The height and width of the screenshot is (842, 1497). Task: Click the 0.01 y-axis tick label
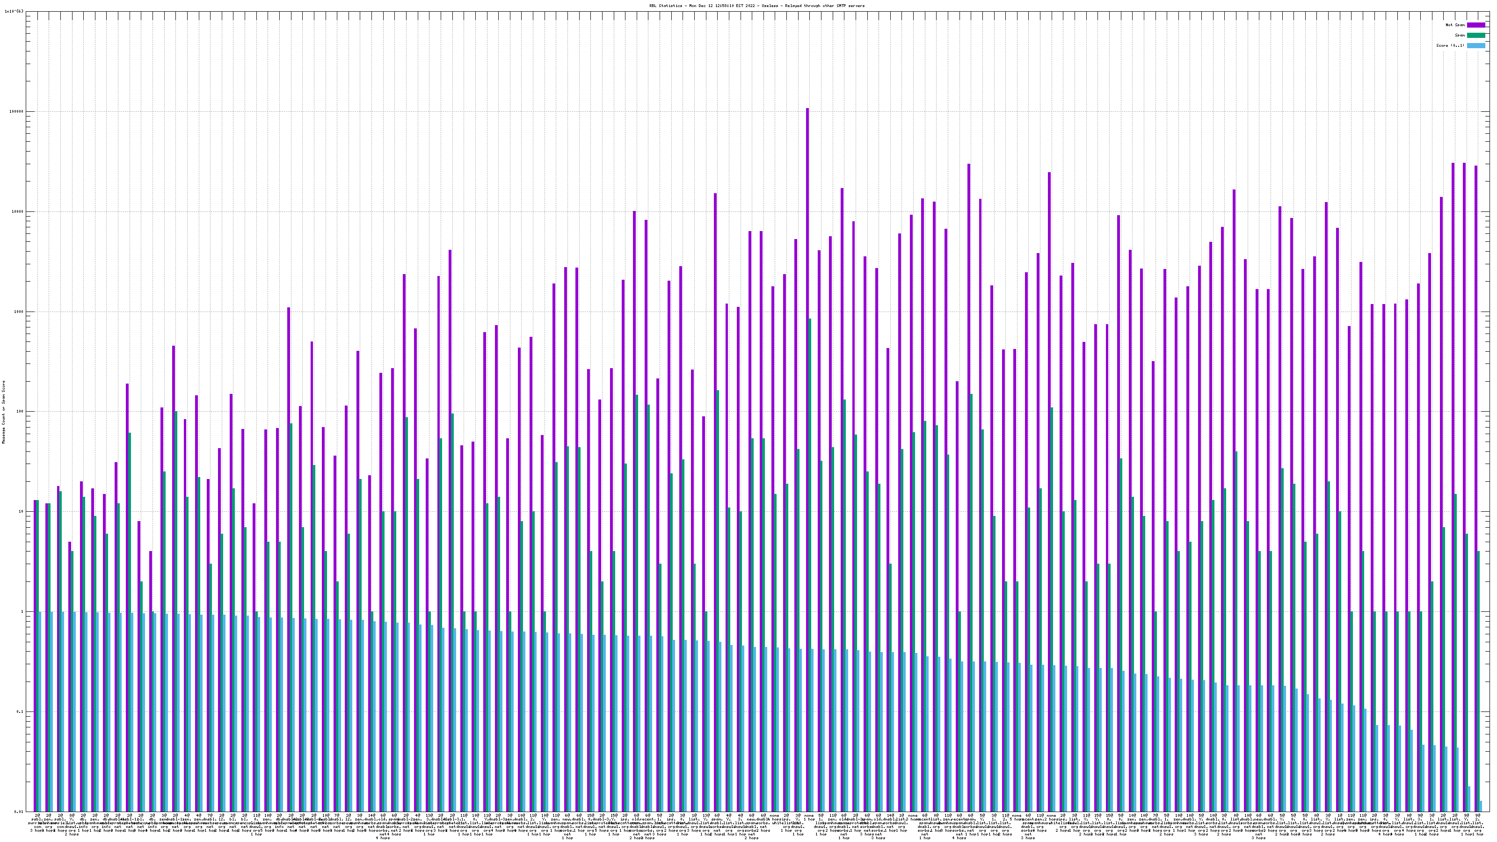(19, 812)
